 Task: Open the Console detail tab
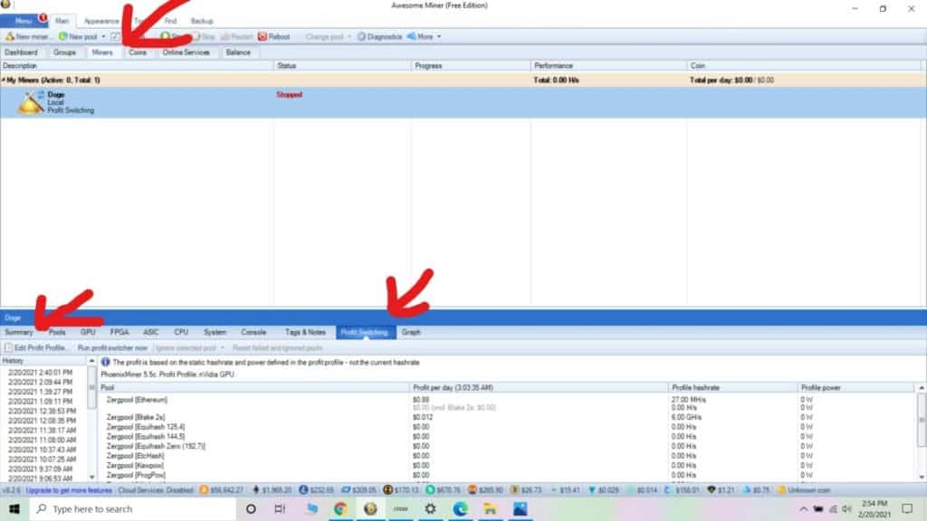[x=253, y=333]
